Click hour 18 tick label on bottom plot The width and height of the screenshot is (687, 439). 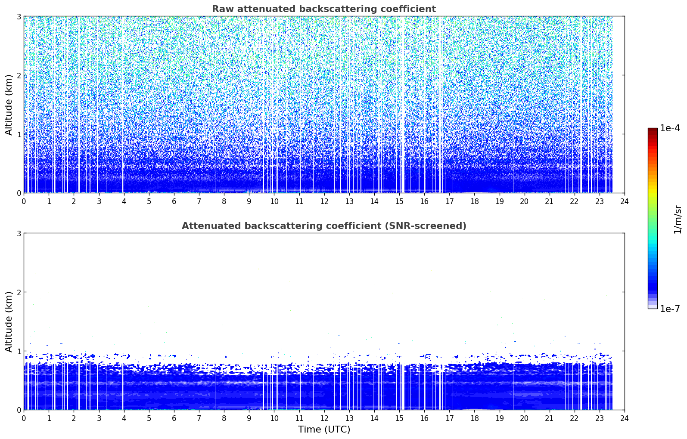click(x=474, y=418)
